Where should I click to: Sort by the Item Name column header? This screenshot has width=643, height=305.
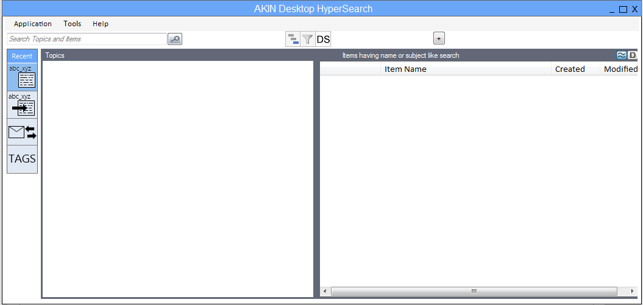coord(466,69)
